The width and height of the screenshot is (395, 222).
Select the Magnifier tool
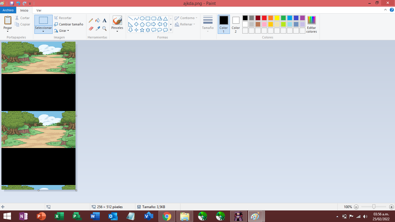(105, 29)
